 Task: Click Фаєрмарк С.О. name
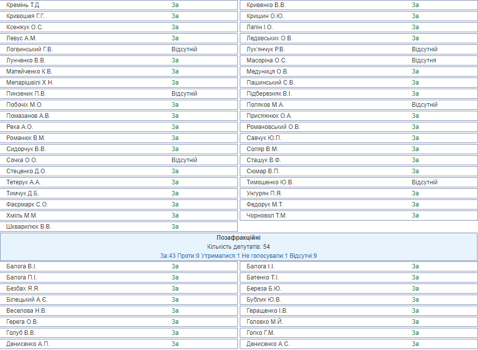[x=27, y=204]
